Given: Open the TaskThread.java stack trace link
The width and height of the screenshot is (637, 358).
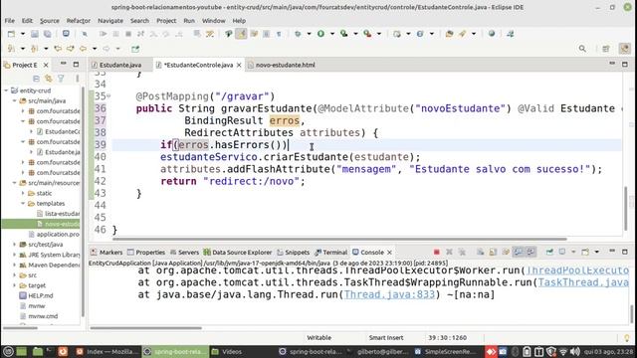Looking at the screenshot, I should 583,282.
